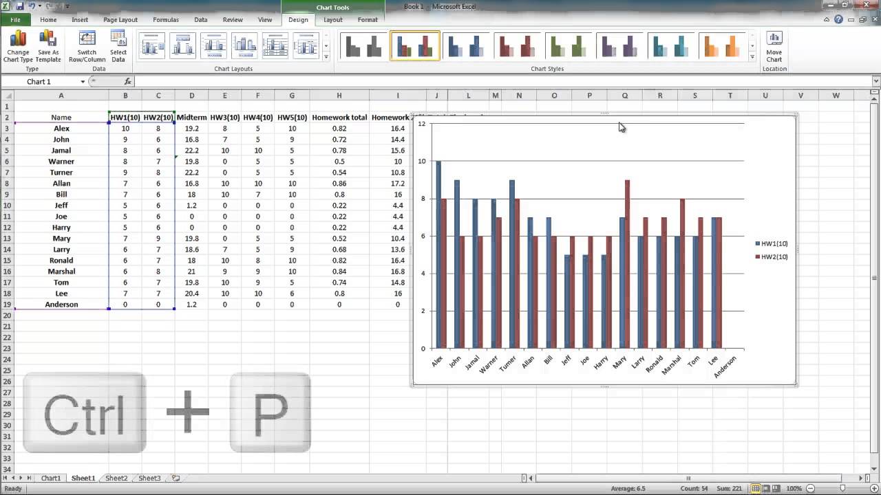Choose the purple chart style

619,46
